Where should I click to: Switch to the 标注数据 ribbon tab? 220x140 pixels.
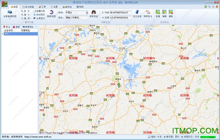click(28, 7)
